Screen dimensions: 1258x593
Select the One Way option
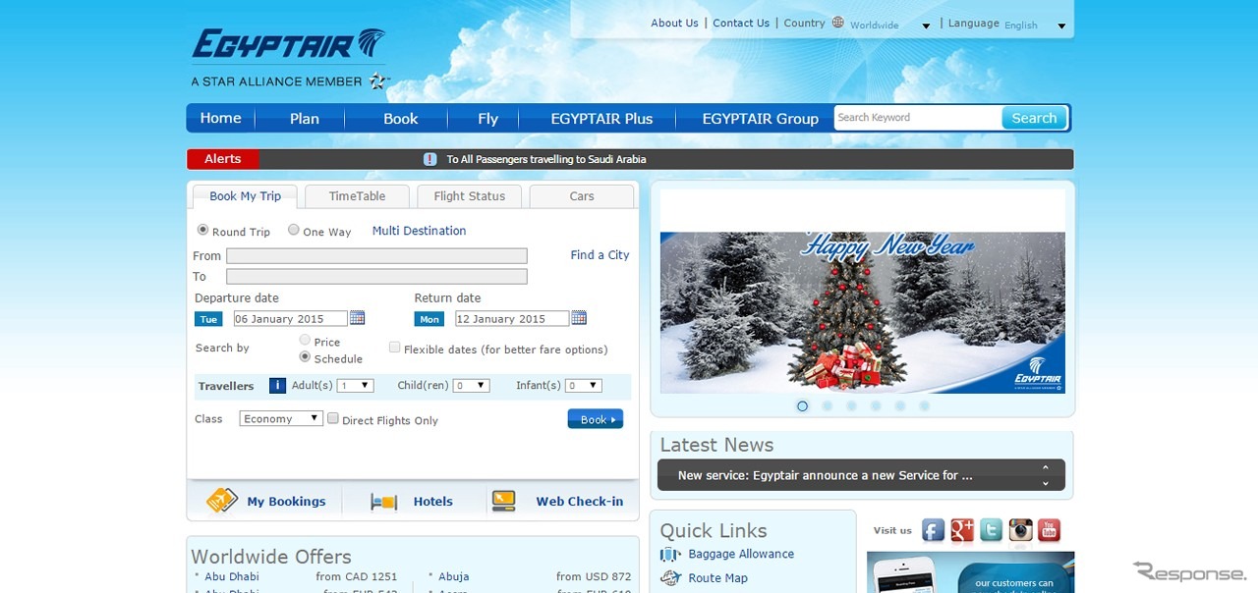[x=294, y=230]
